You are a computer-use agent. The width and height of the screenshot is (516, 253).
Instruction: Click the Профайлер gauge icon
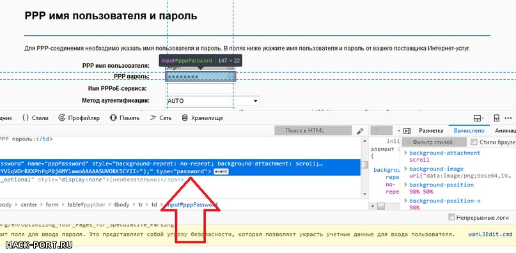(x=61, y=118)
